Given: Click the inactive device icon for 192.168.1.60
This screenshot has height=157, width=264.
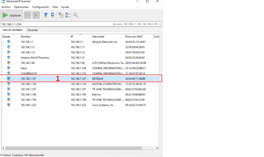Looking at the screenshot, I should (x=9, y=63).
